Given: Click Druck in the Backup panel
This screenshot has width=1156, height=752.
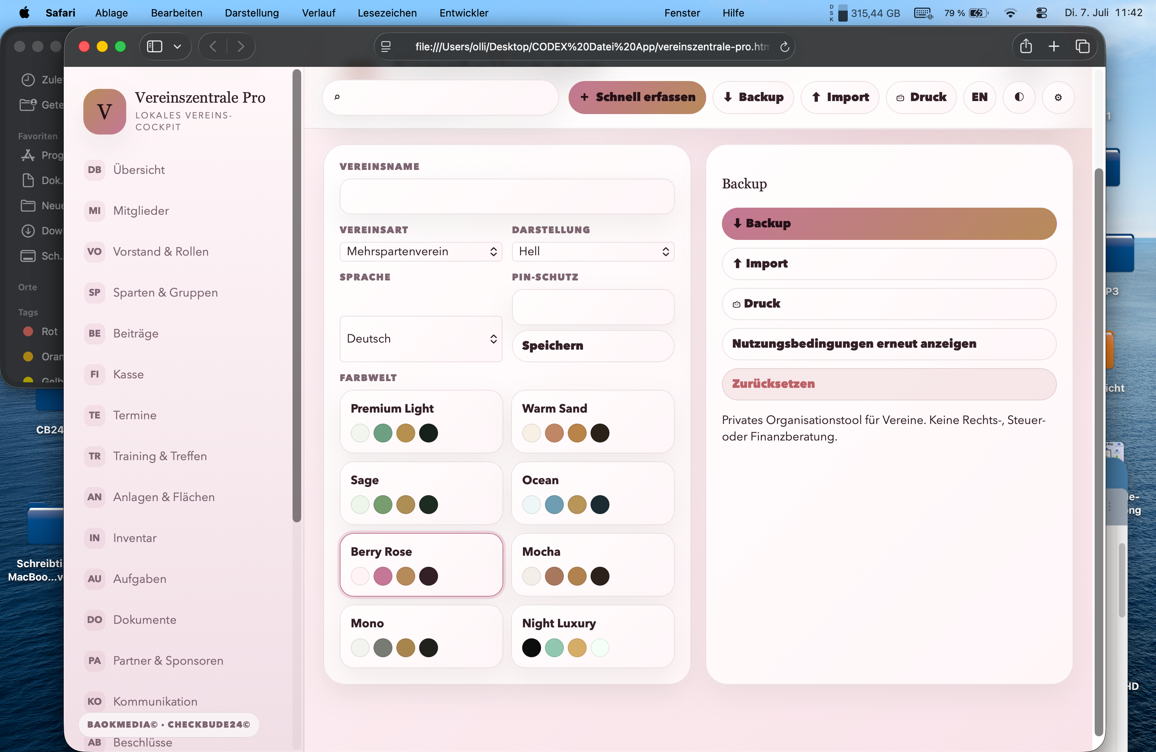Looking at the screenshot, I should 889,304.
